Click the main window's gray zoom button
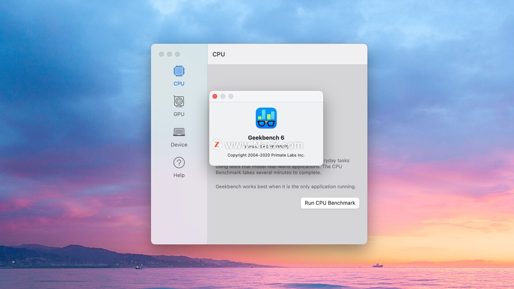Screen dimensions: 514x289 tap(177, 54)
